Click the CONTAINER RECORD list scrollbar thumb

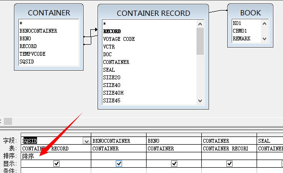(200, 41)
